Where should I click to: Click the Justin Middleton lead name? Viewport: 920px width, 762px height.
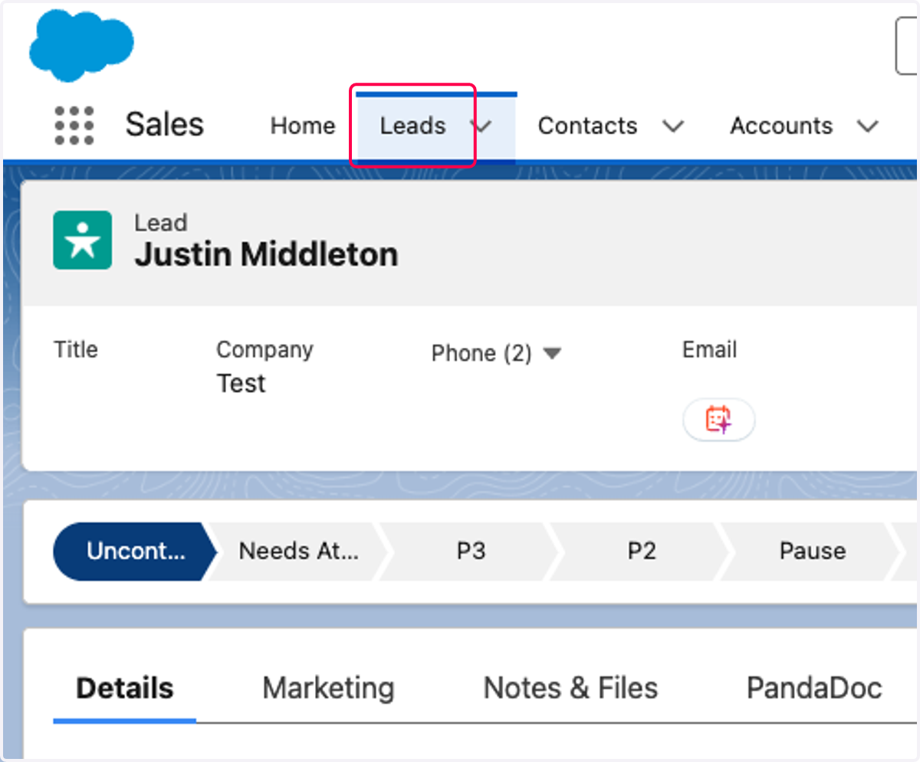(266, 254)
